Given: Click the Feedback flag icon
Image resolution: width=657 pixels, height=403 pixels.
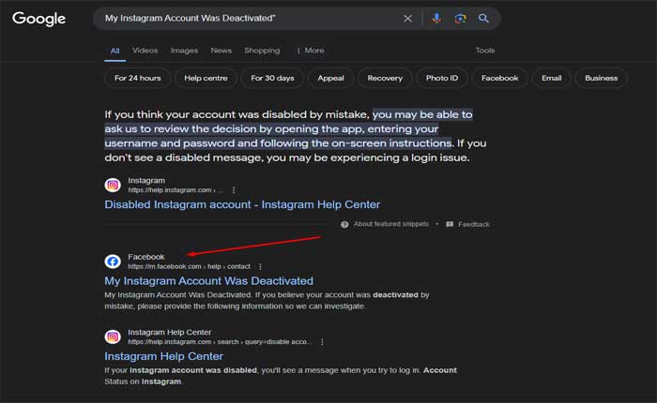Looking at the screenshot, I should point(450,225).
